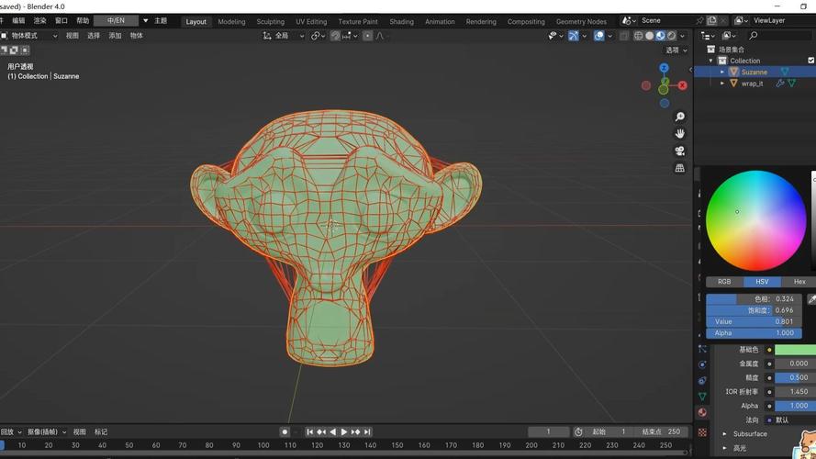This screenshot has width=816, height=459.
Task: Open the pivot point dropdown
Action: (318, 36)
